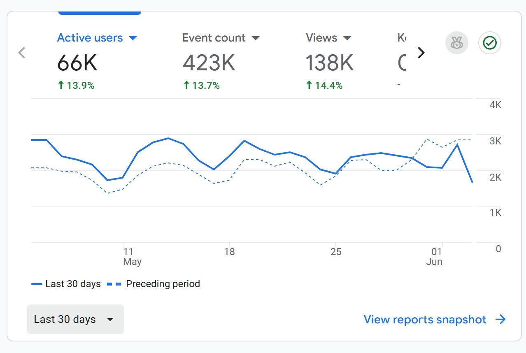Image resolution: width=526 pixels, height=353 pixels.
Task: Click the green checkmark data quality icon
Action: (490, 43)
